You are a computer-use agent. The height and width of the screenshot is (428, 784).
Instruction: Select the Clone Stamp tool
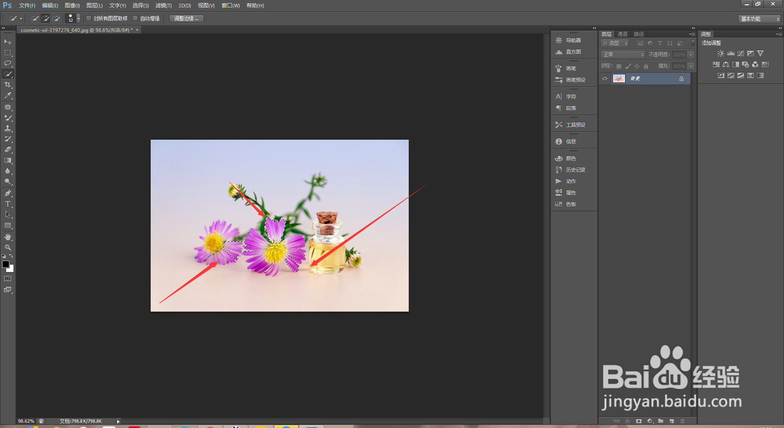pos(8,128)
